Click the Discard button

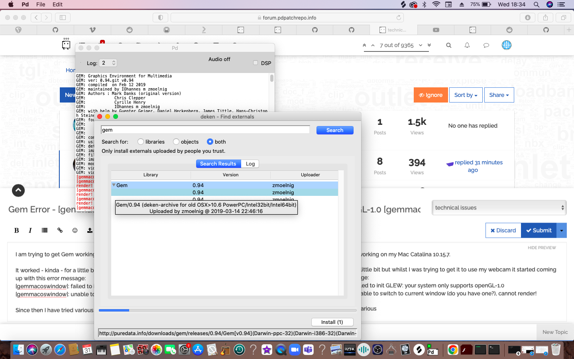[503, 230]
